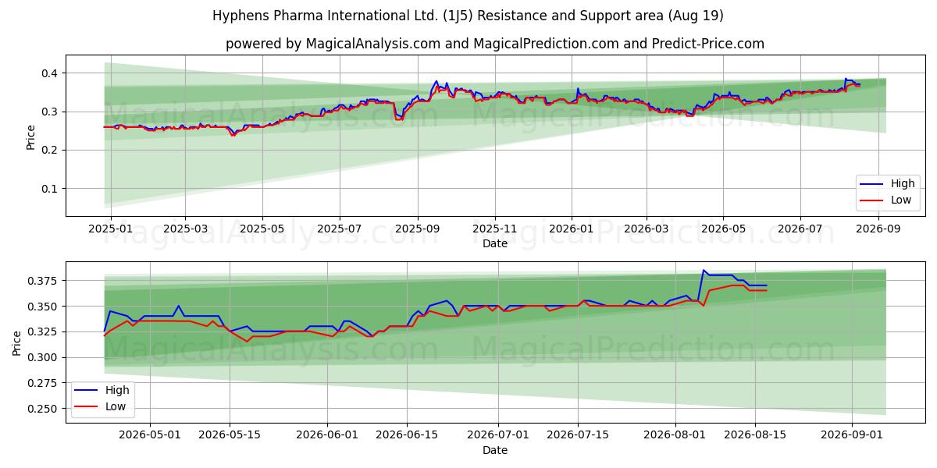The image size is (937, 468).
Task: Click the 'Price' axis label of top chart
Action: coord(30,136)
